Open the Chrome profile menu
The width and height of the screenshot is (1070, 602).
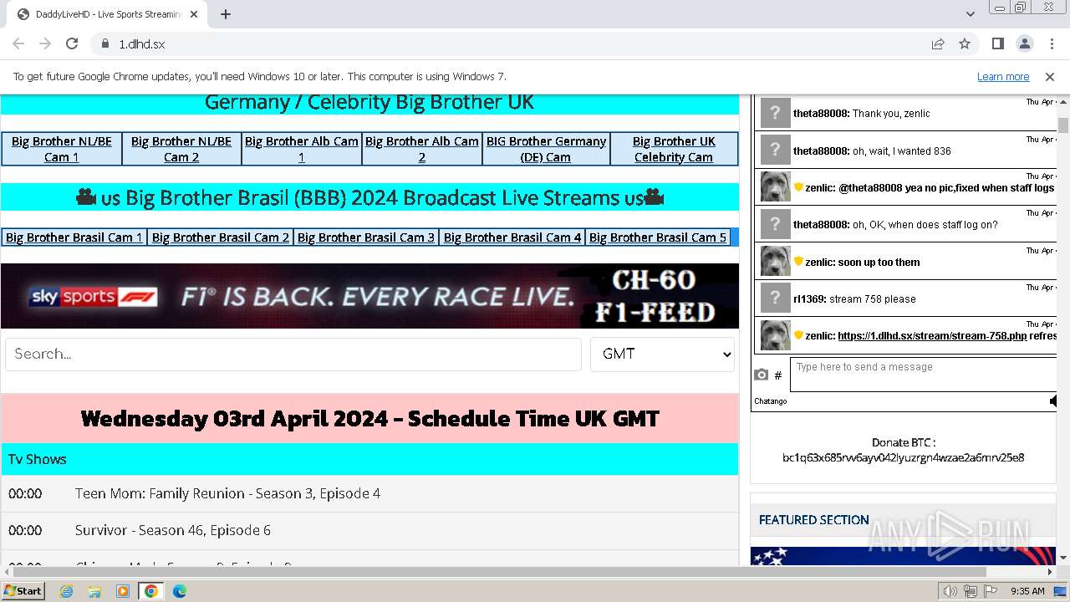click(1024, 43)
